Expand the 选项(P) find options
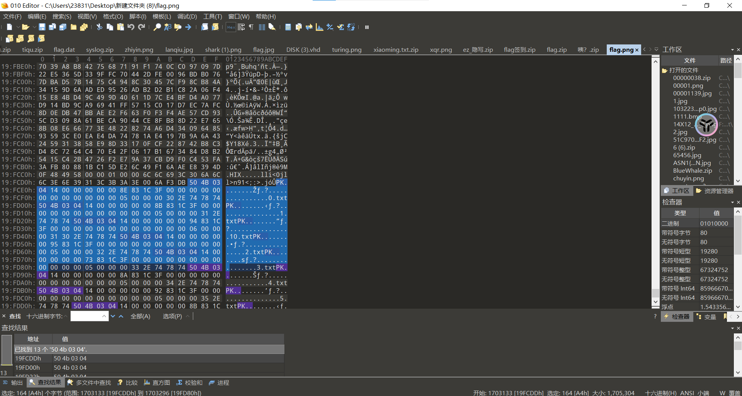This screenshot has width=742, height=396. point(188,316)
